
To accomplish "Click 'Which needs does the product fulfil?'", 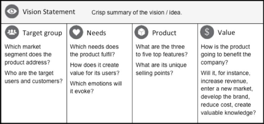I will [94, 51].
